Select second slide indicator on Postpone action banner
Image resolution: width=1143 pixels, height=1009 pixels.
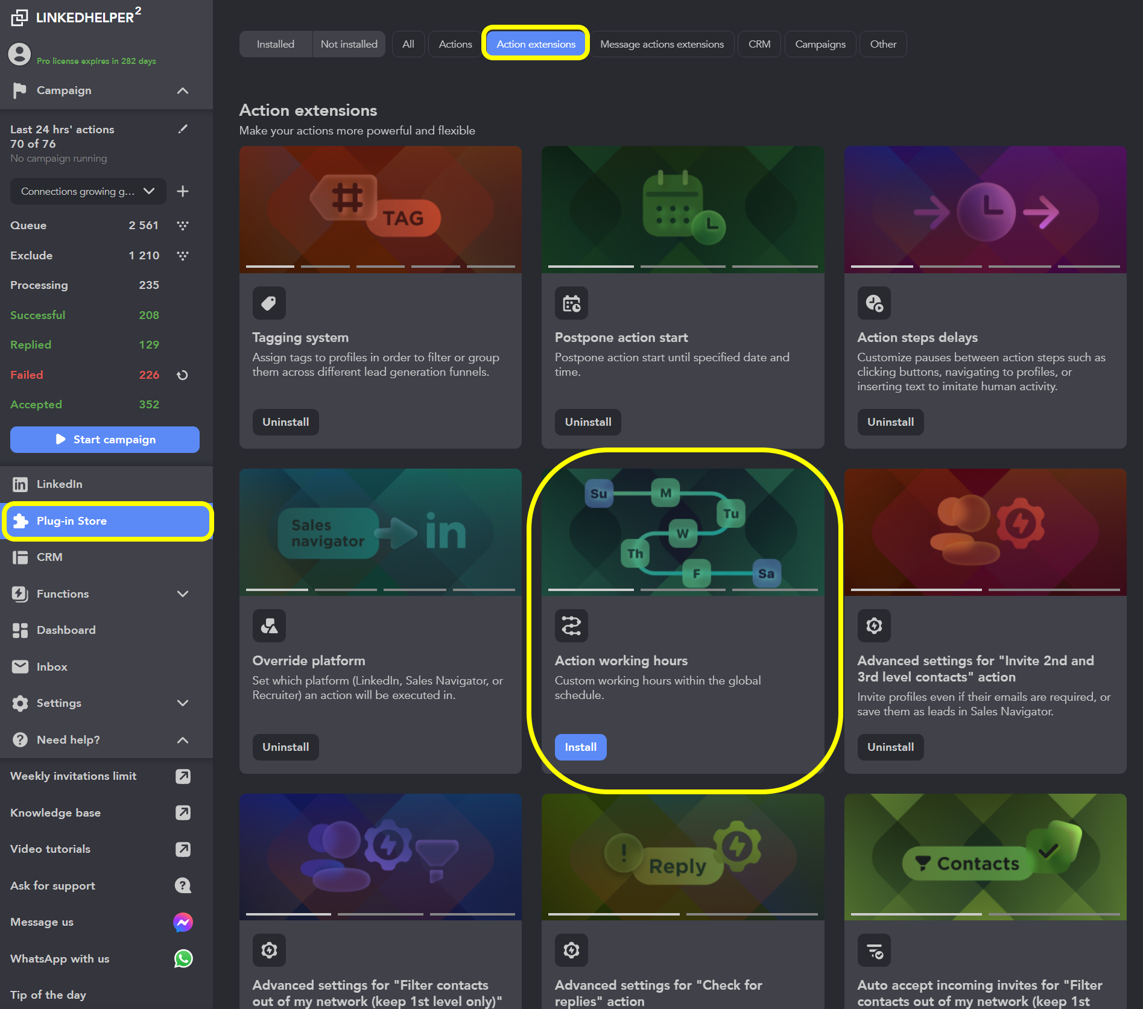click(x=683, y=266)
